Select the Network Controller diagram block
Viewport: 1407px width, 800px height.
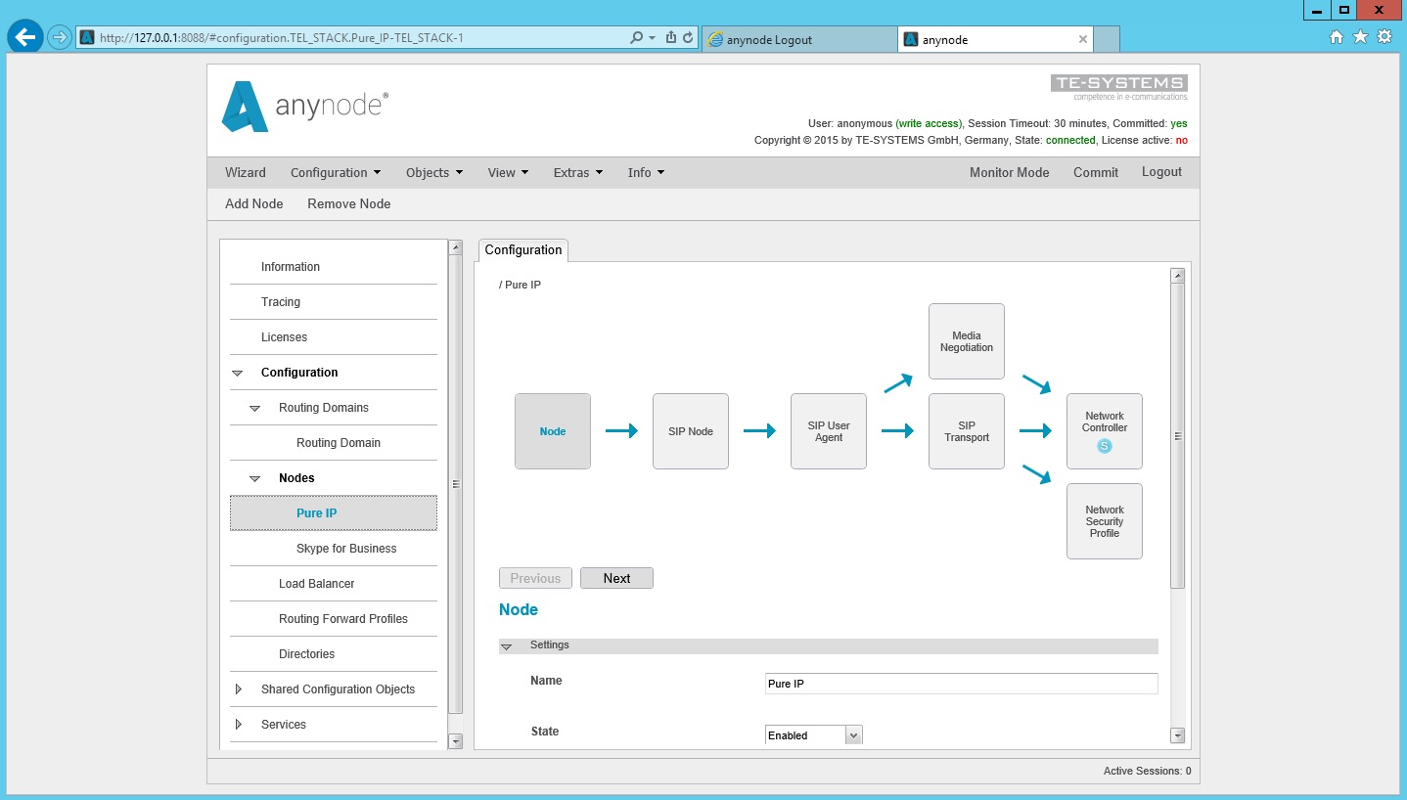pos(1104,431)
